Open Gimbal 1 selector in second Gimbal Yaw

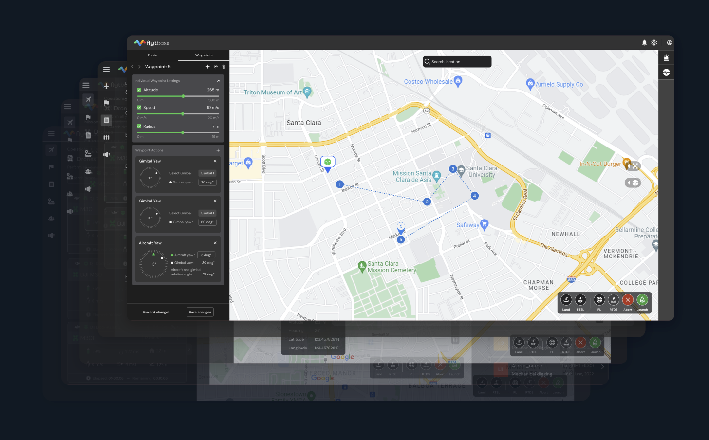[207, 213]
